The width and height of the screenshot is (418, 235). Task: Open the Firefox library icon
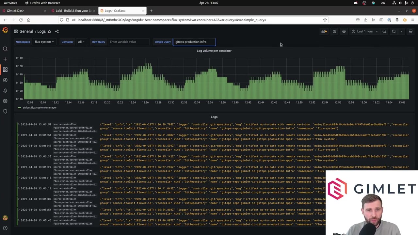tap(374, 20)
